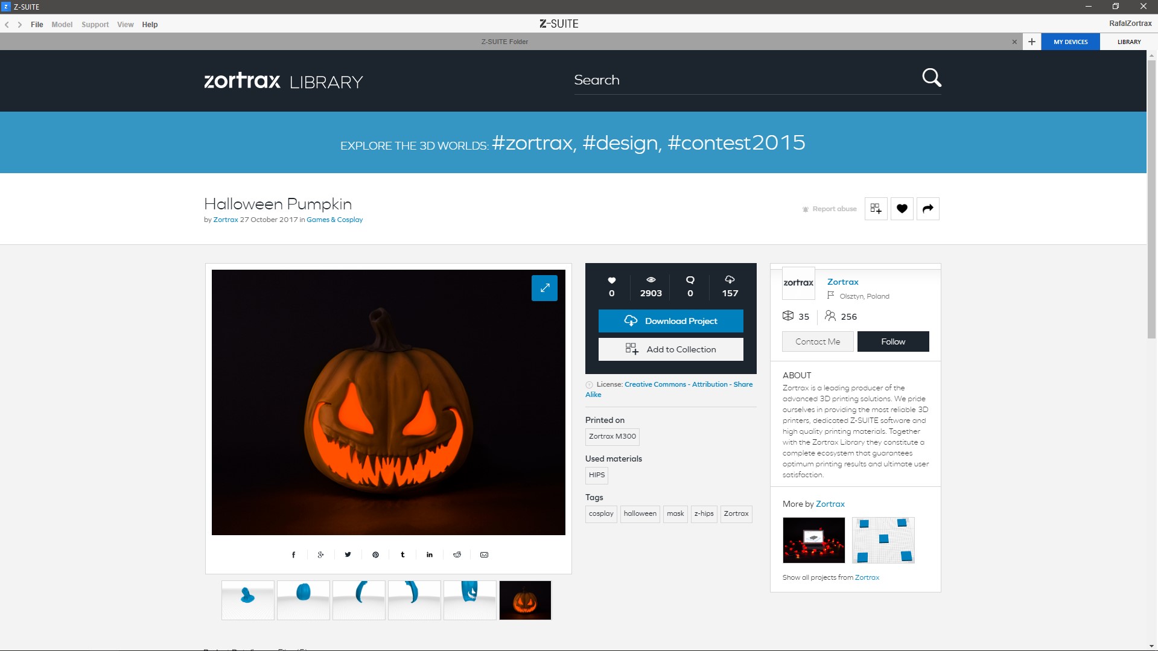Select the second blue model thumbnail
Viewport: 1158px width, 651px height.
click(x=304, y=600)
